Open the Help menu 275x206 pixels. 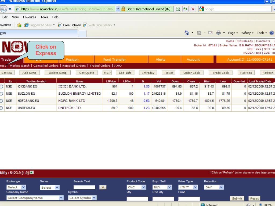[x=55, y=17]
